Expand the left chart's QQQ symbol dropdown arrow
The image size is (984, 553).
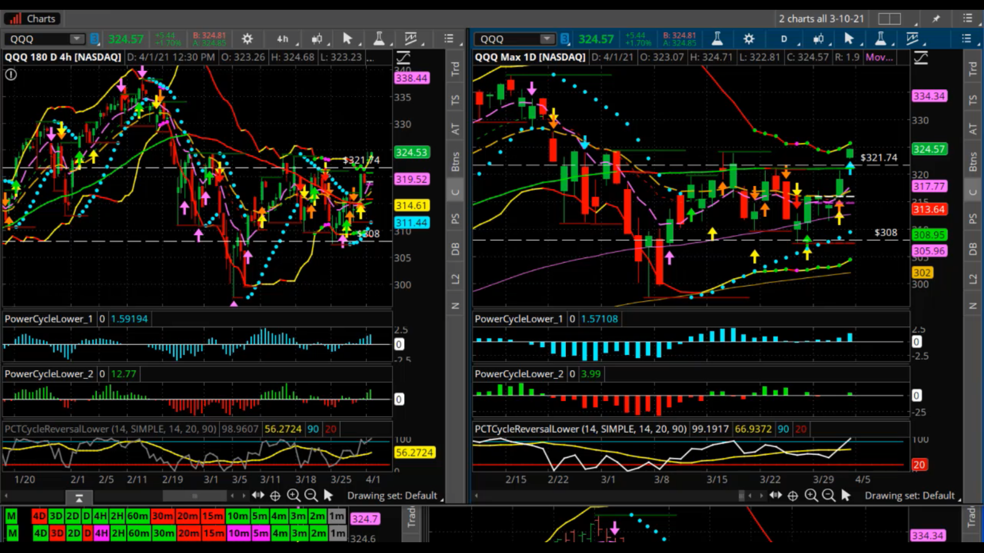click(77, 39)
